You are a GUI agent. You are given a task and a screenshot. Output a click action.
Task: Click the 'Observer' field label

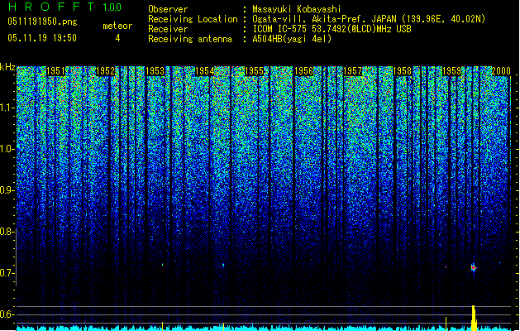click(168, 9)
